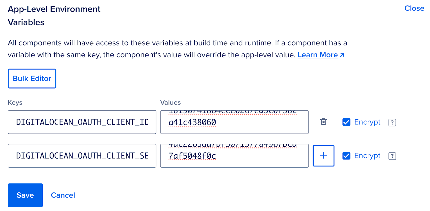The height and width of the screenshot is (211, 430).
Task: View the help tooltip beside second Encrypt
Action: [x=392, y=156]
